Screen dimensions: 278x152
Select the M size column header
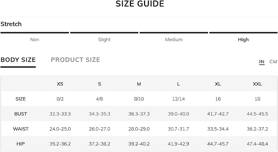[139, 84]
